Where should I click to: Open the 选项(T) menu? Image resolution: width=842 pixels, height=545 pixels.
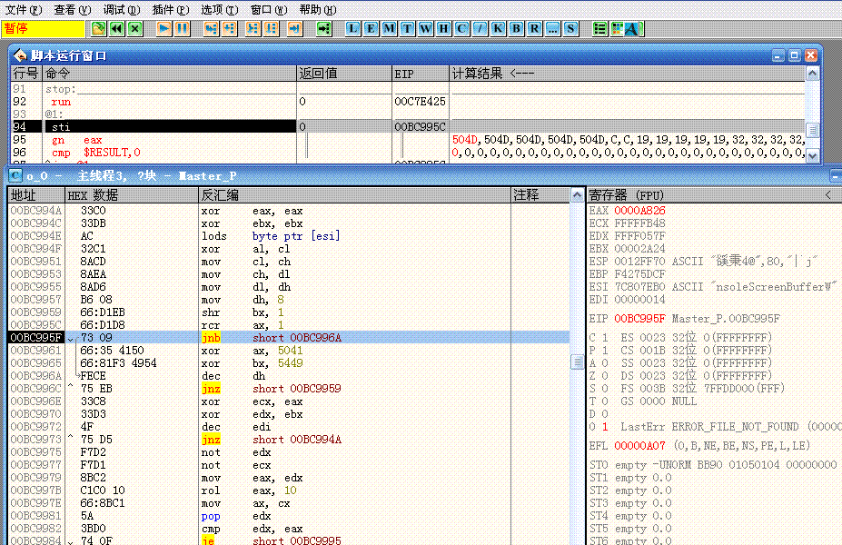[x=220, y=10]
